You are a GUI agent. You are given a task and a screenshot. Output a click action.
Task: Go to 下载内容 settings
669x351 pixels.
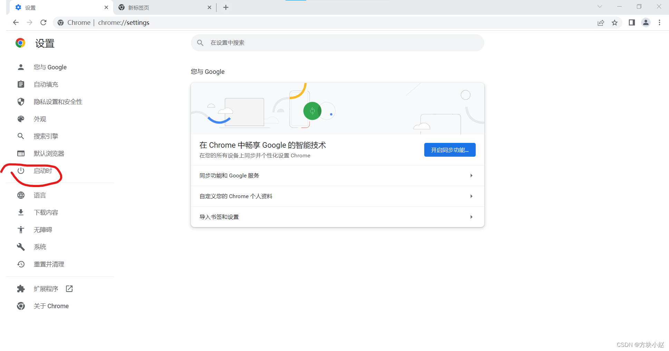(46, 212)
